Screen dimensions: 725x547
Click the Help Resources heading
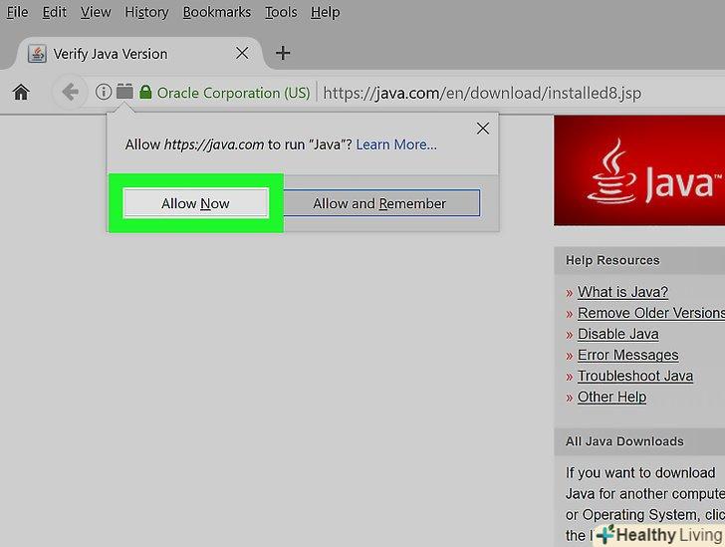[x=612, y=260]
